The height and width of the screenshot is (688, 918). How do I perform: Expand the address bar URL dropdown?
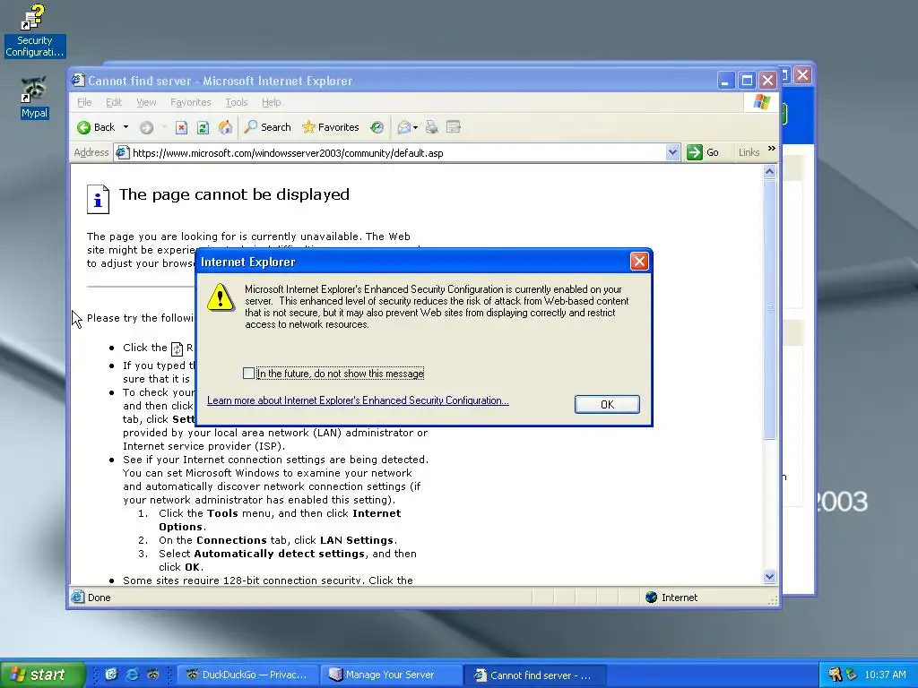click(x=672, y=152)
